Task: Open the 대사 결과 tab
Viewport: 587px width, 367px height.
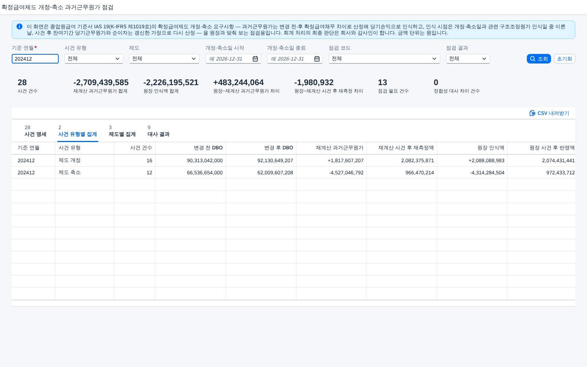Action: [158, 131]
